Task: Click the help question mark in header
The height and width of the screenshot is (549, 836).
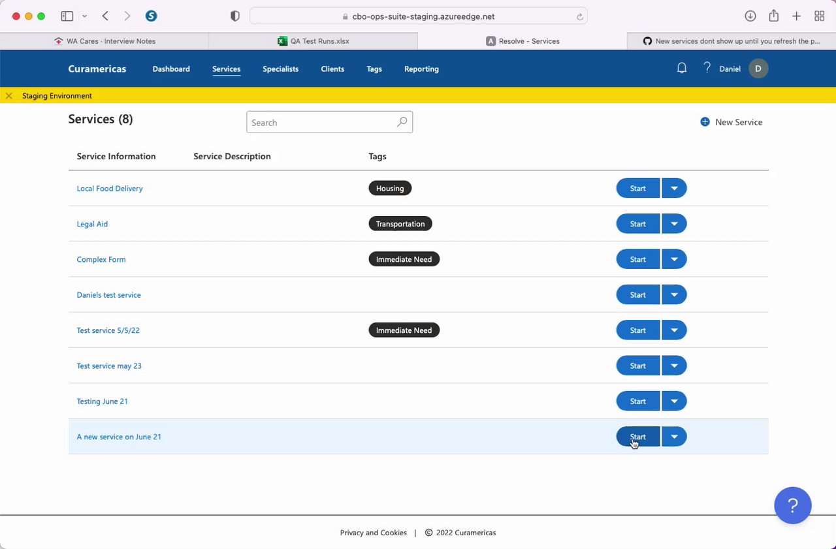Action: click(x=707, y=68)
